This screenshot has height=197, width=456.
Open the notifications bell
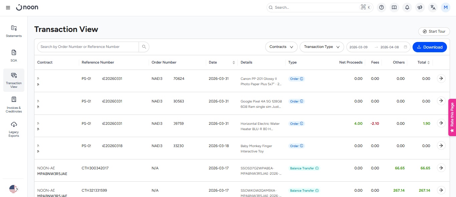[x=407, y=7]
